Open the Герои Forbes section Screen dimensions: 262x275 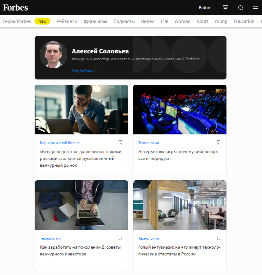pos(17,21)
